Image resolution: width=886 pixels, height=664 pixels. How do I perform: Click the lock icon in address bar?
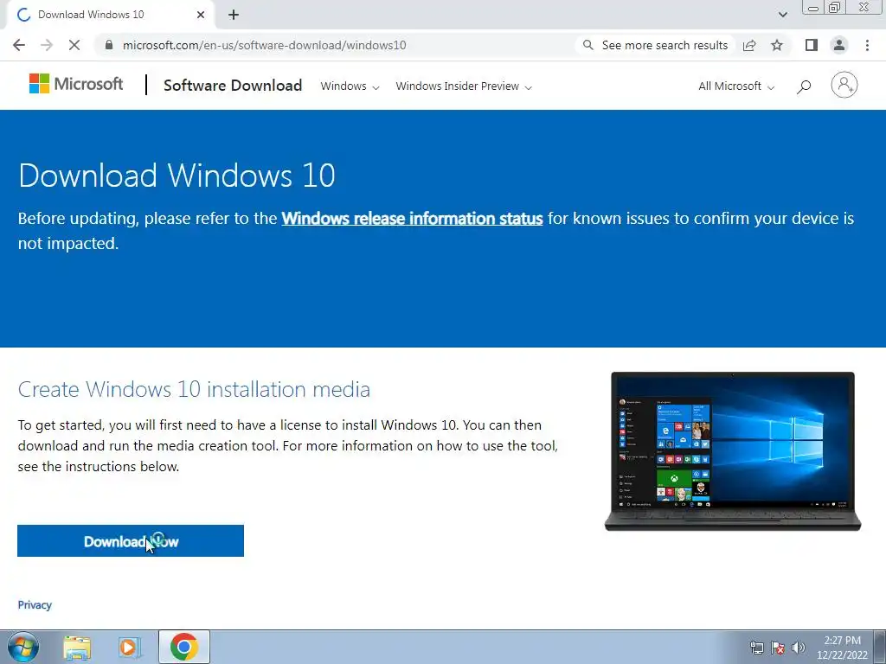point(109,45)
